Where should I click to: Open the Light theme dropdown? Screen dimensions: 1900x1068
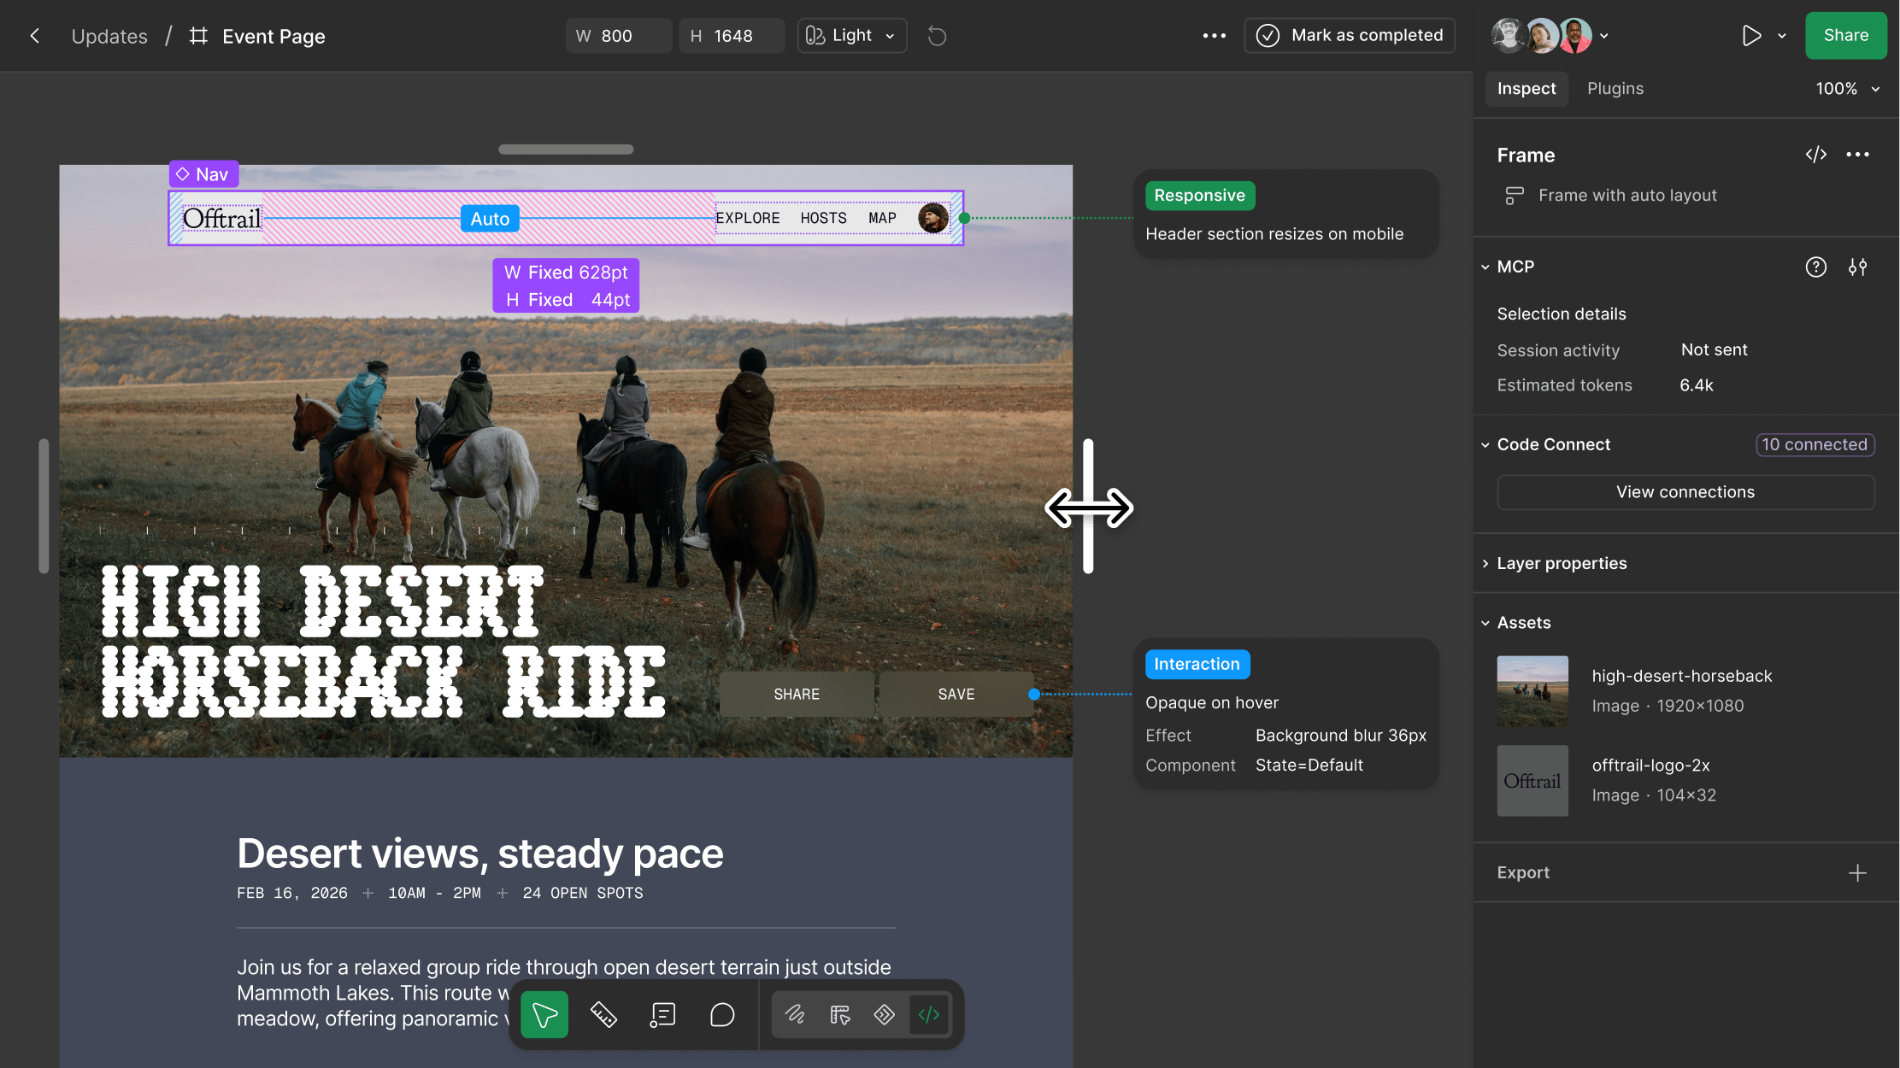(x=852, y=36)
